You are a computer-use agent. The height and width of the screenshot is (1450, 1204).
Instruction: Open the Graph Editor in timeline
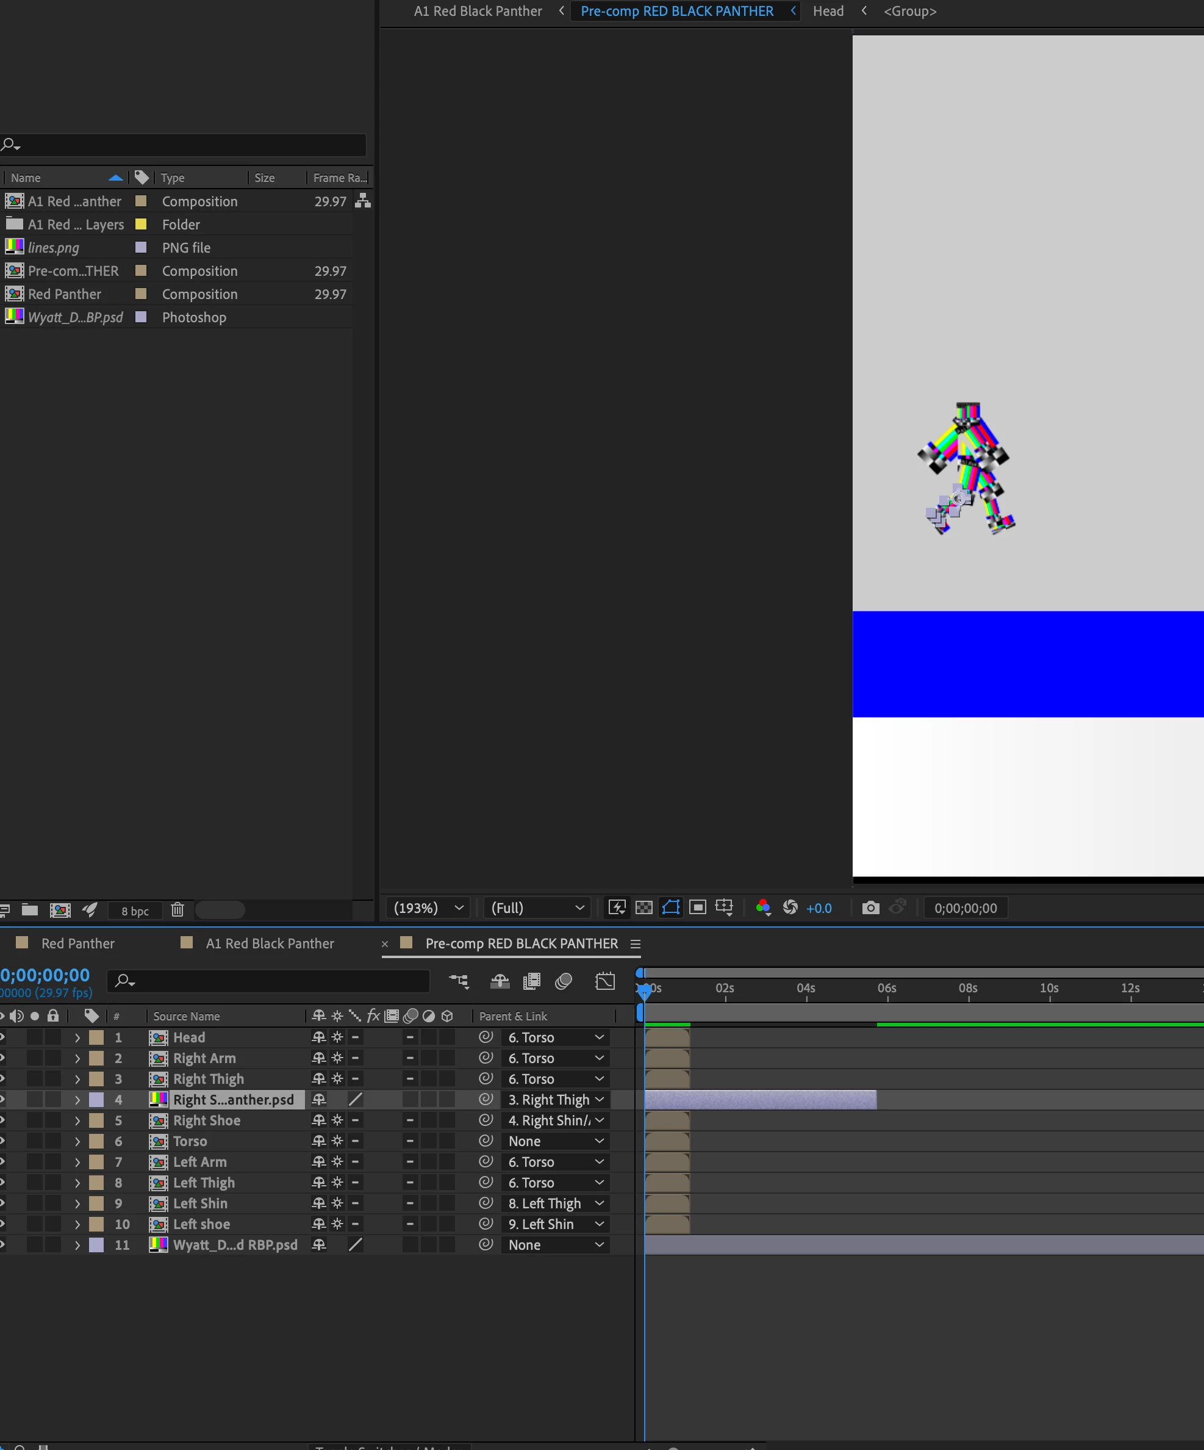click(x=604, y=981)
